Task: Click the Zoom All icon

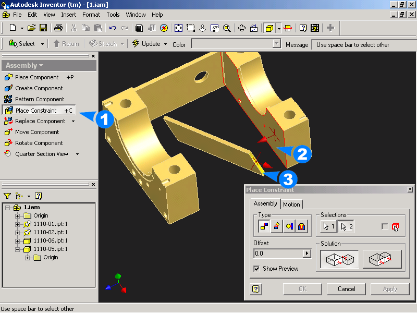Action: 178,28
